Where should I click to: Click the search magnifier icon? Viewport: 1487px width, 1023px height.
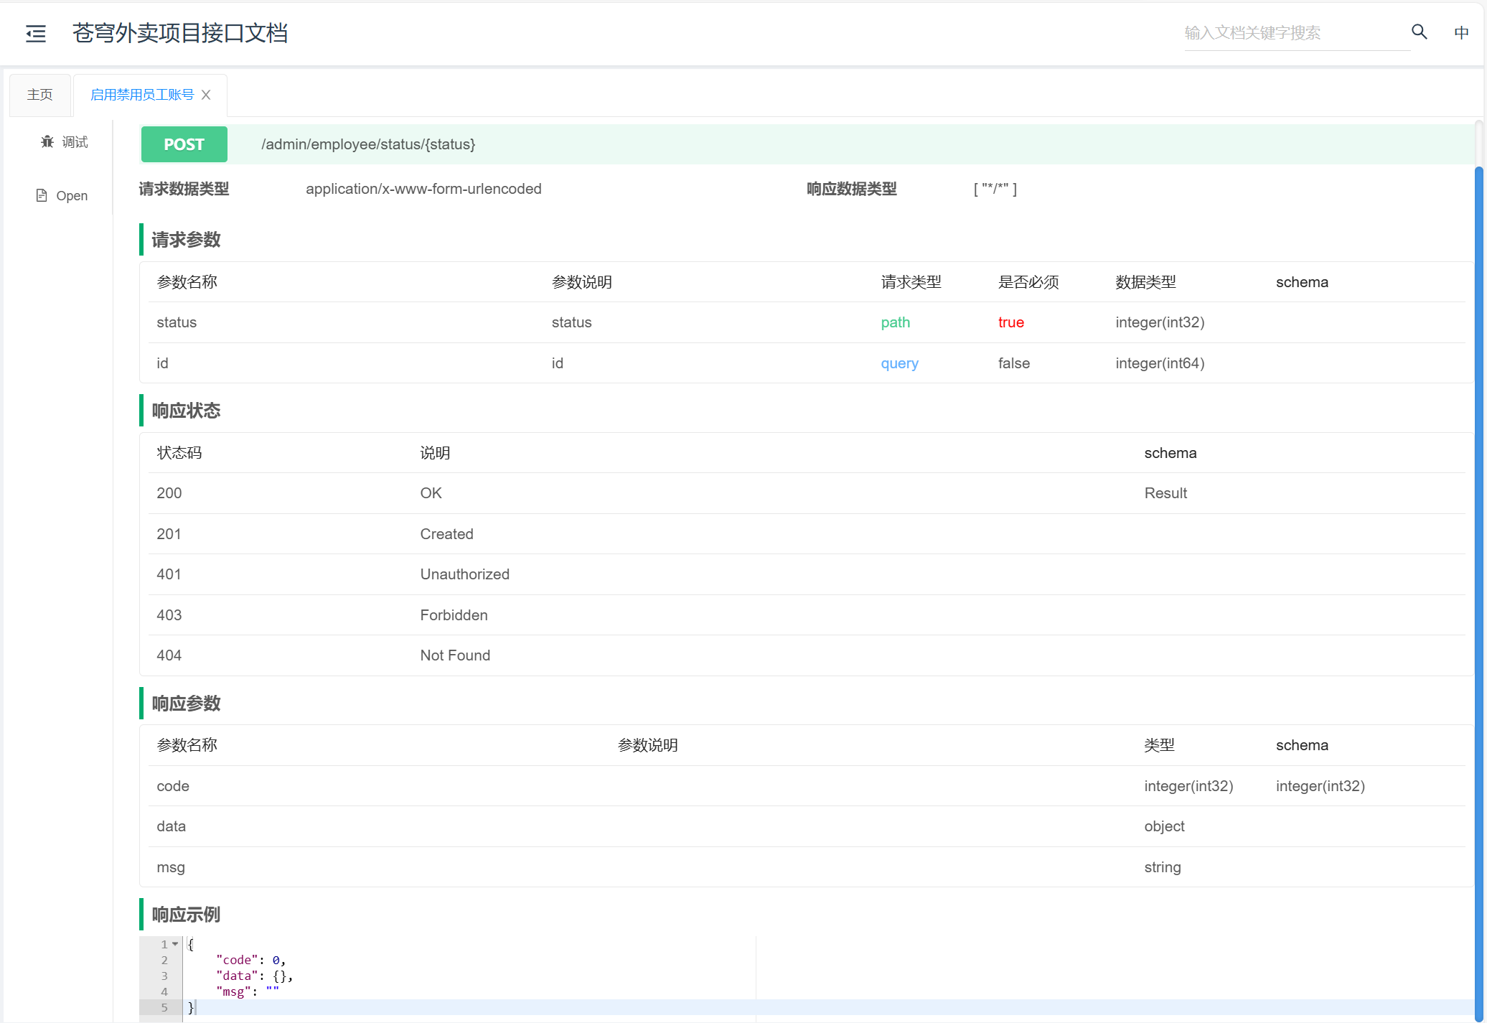[1419, 32]
